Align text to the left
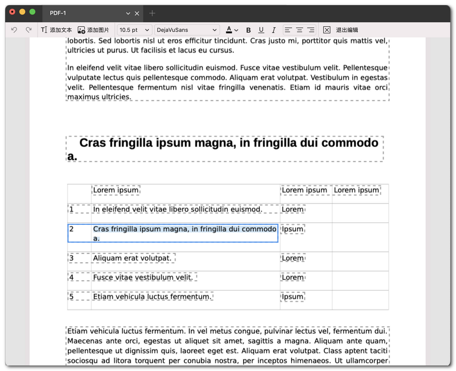This screenshot has height=371, width=456. (288, 30)
